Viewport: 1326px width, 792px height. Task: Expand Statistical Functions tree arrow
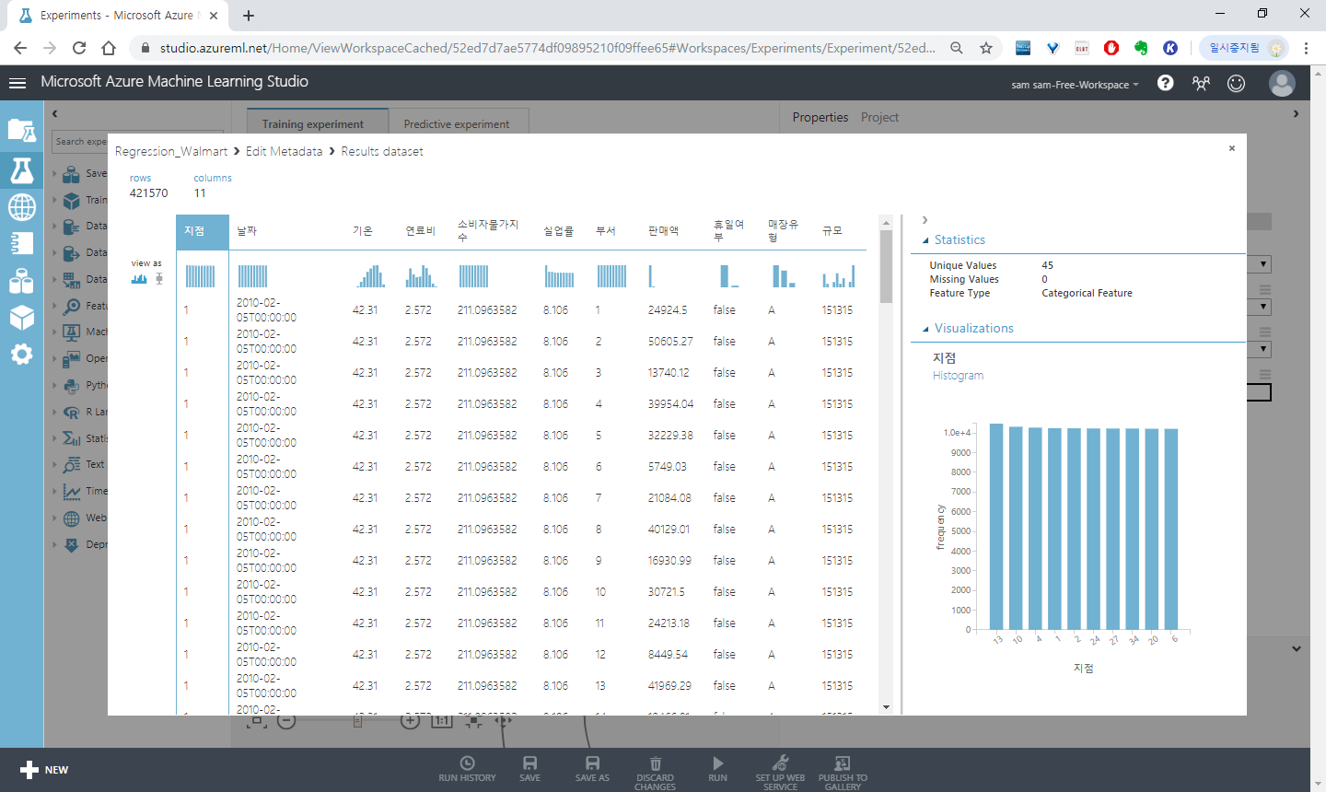click(54, 438)
